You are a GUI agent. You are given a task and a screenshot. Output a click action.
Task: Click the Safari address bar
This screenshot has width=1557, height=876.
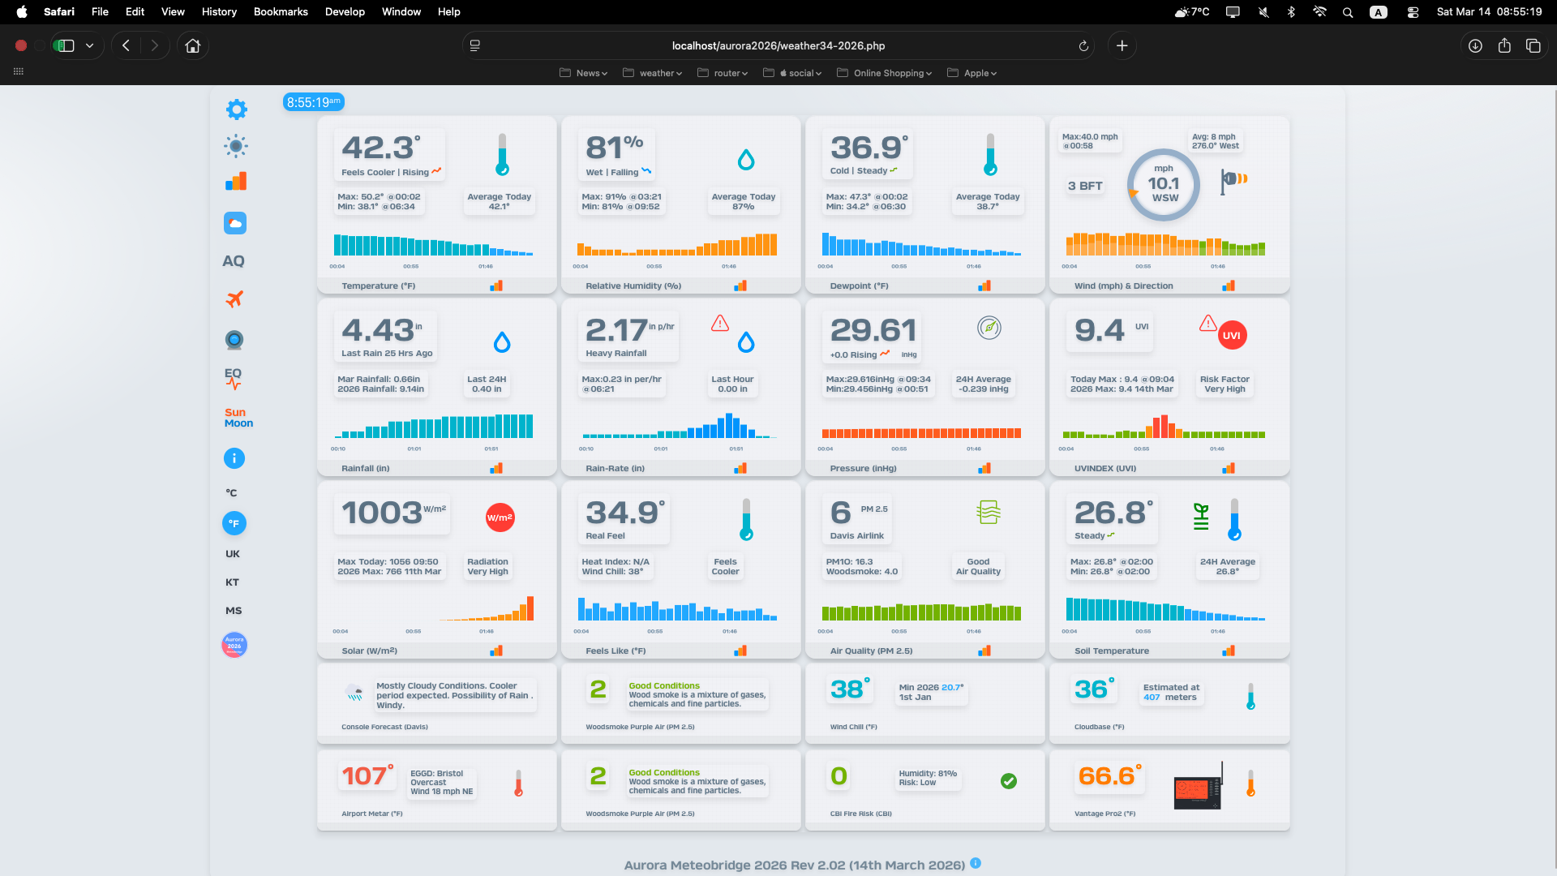point(778,46)
